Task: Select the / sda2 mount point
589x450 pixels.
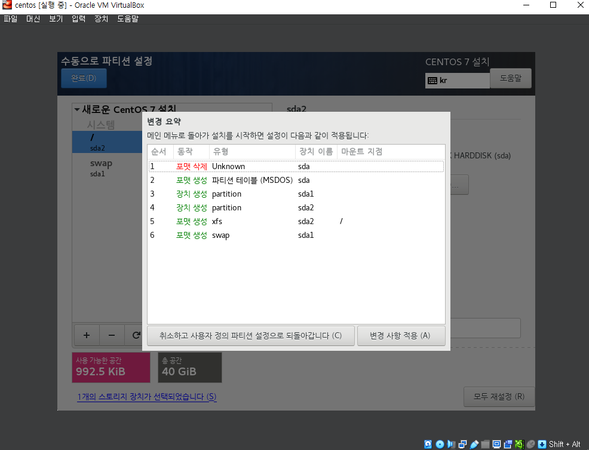Action: click(108, 142)
